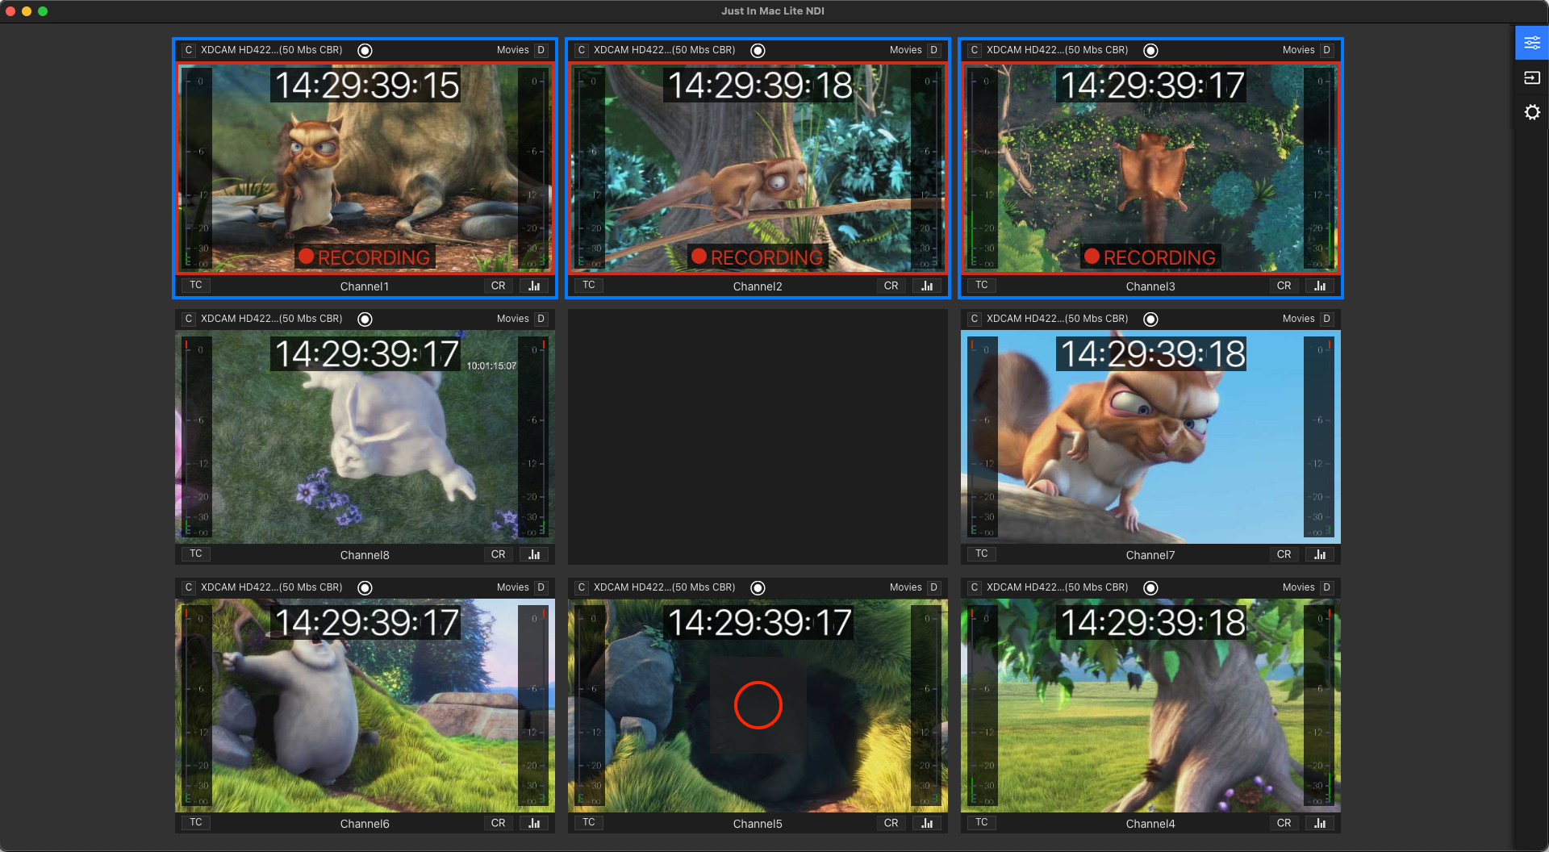Open the settings gear in sidebar
The width and height of the screenshot is (1549, 852).
[x=1531, y=112]
